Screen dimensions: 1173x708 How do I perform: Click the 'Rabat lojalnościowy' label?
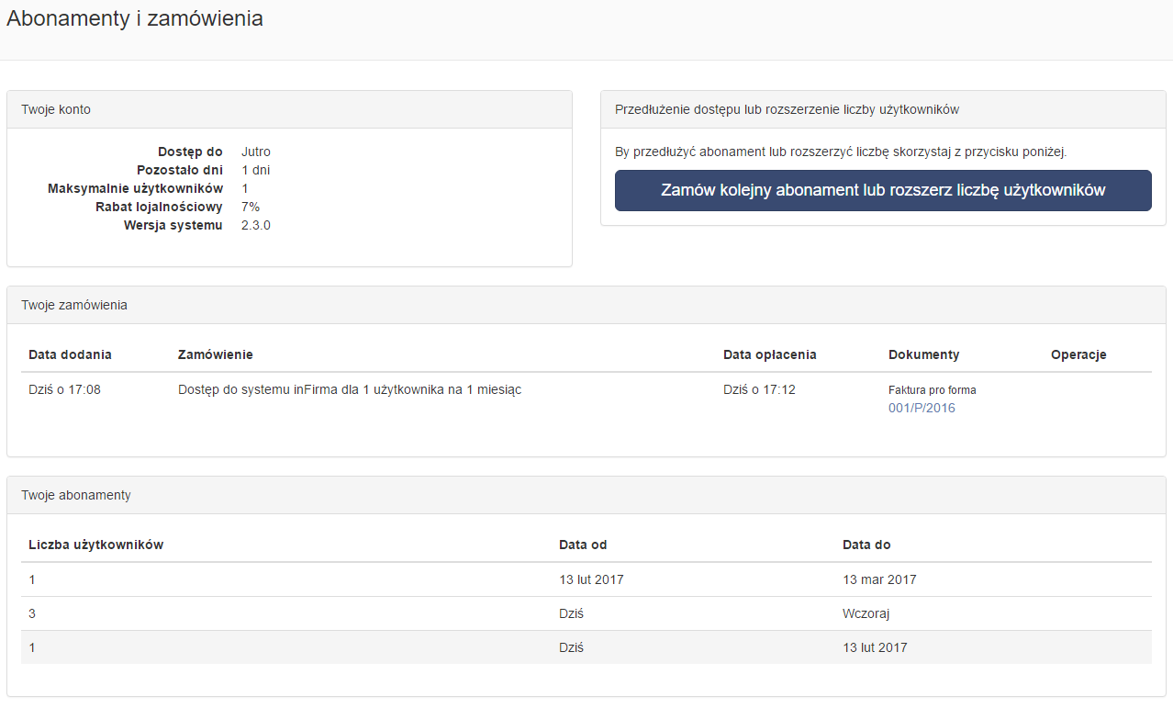159,207
